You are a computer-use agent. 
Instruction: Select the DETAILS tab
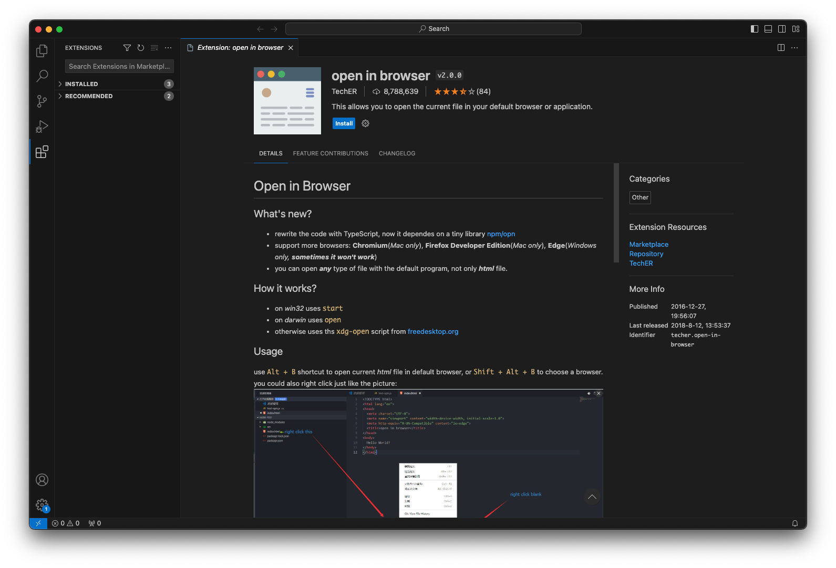coord(271,153)
